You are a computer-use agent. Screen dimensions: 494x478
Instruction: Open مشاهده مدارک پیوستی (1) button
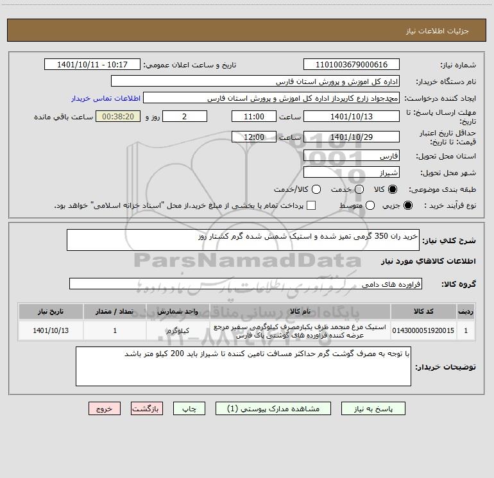coord(273,409)
